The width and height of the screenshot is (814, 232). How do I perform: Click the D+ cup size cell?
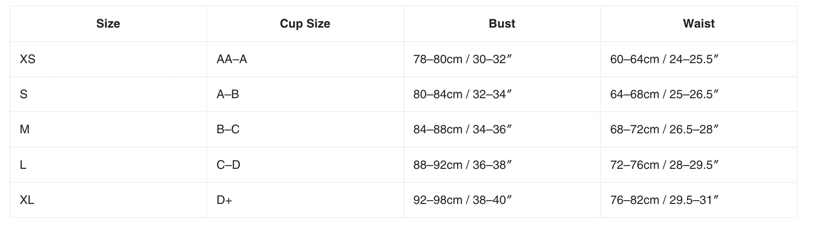224,200
